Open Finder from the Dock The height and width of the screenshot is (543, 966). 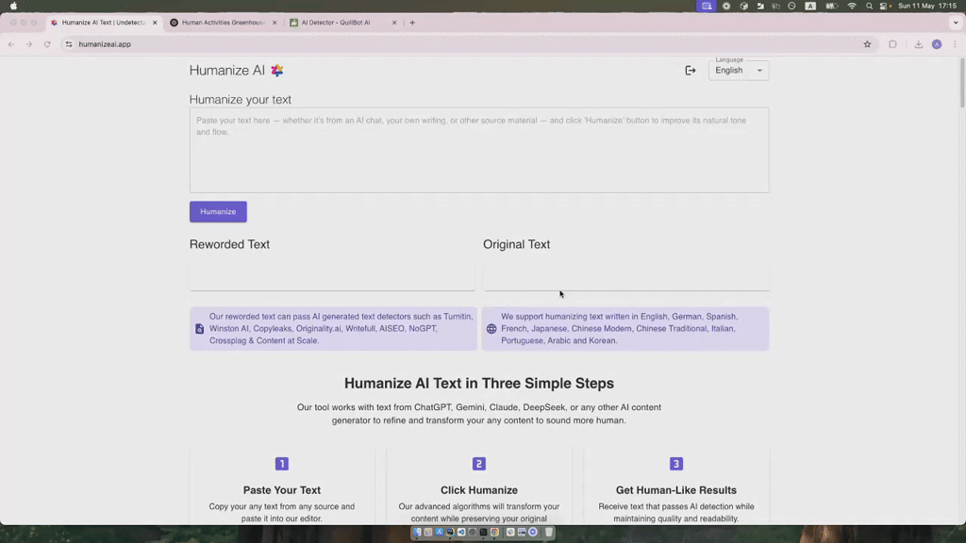click(417, 532)
